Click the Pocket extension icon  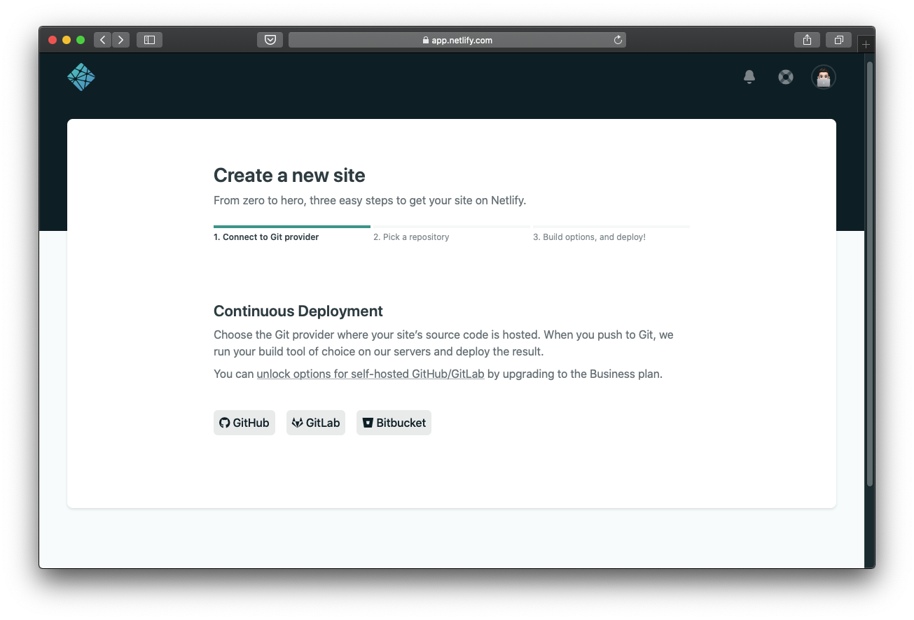270,40
